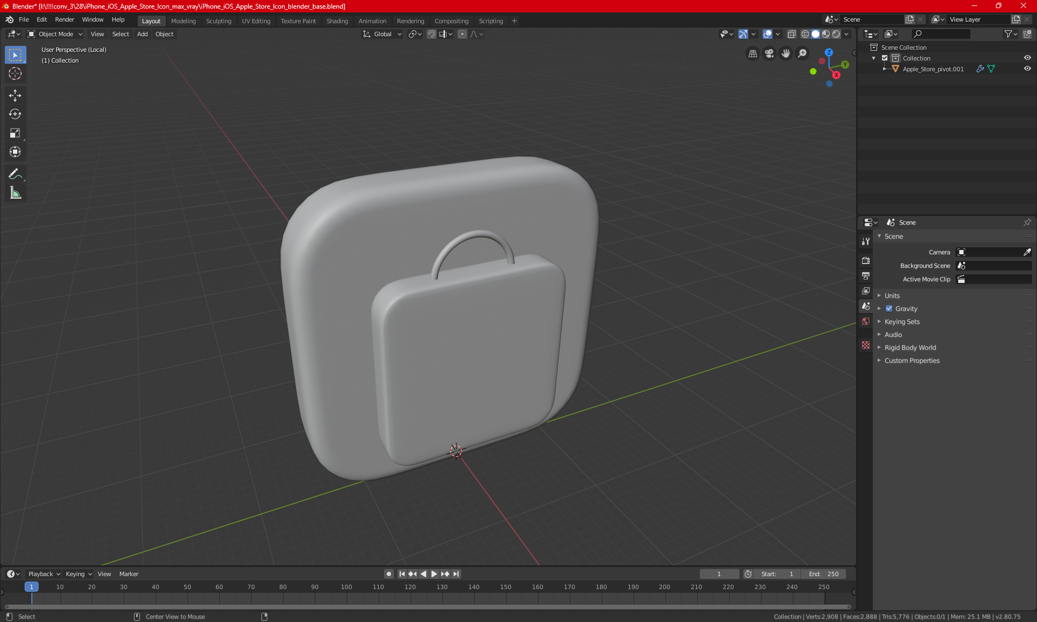Image resolution: width=1037 pixels, height=622 pixels.
Task: Open the Render menu
Action: [x=64, y=19]
